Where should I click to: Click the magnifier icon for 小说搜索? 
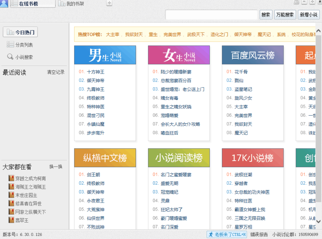click(x=10, y=57)
